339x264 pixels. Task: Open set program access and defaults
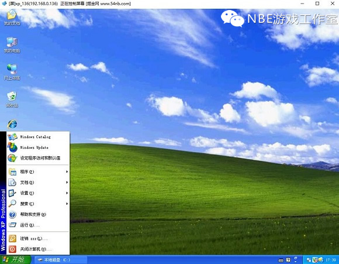point(38,158)
